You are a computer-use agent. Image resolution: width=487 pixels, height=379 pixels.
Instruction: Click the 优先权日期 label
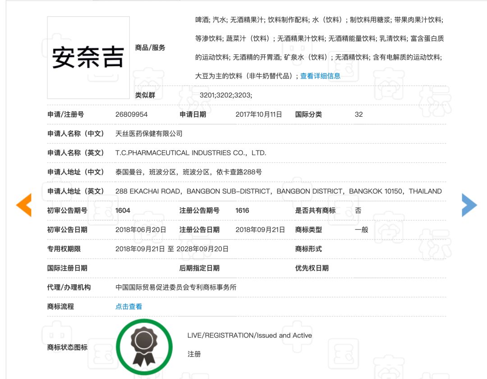312,268
